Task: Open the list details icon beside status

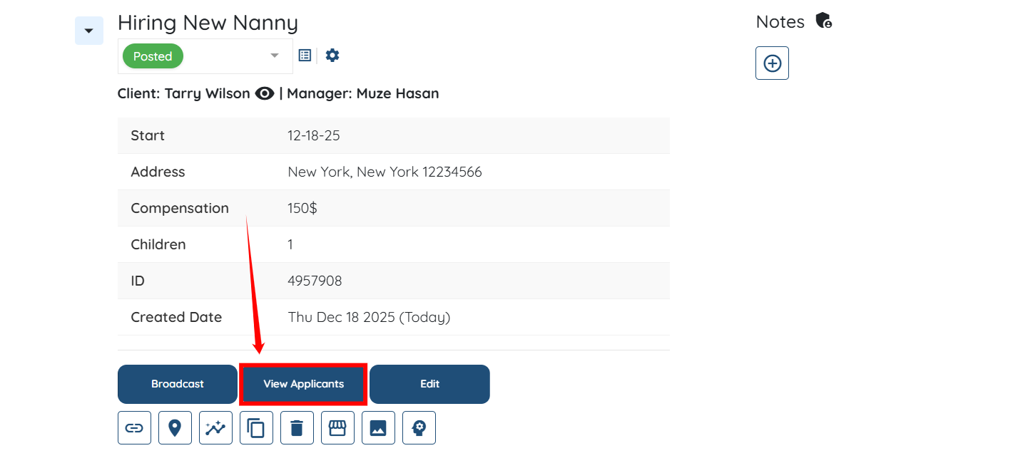Action: point(305,56)
